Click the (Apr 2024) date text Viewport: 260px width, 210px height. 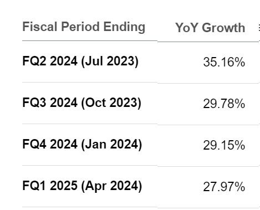coord(111,186)
